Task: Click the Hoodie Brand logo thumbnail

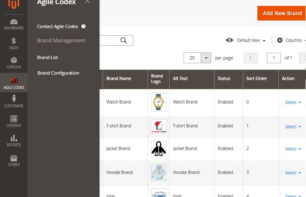Action: tap(158, 172)
